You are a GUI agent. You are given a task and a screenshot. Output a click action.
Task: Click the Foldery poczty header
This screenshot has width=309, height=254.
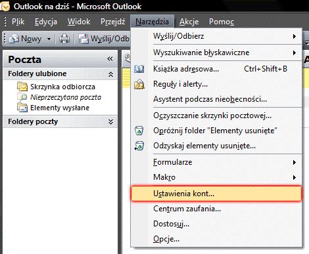[60, 121]
